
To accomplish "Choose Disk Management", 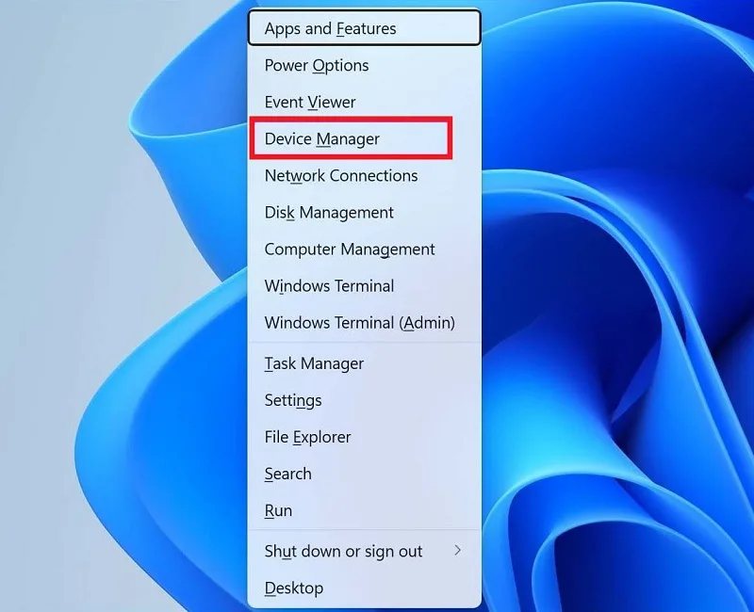I will click(364, 213).
